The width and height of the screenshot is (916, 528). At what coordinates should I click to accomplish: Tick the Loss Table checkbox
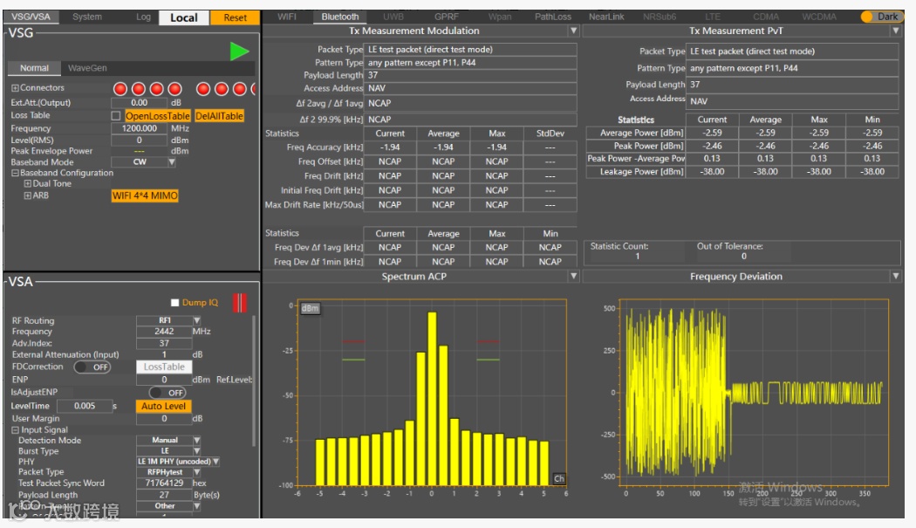point(116,116)
